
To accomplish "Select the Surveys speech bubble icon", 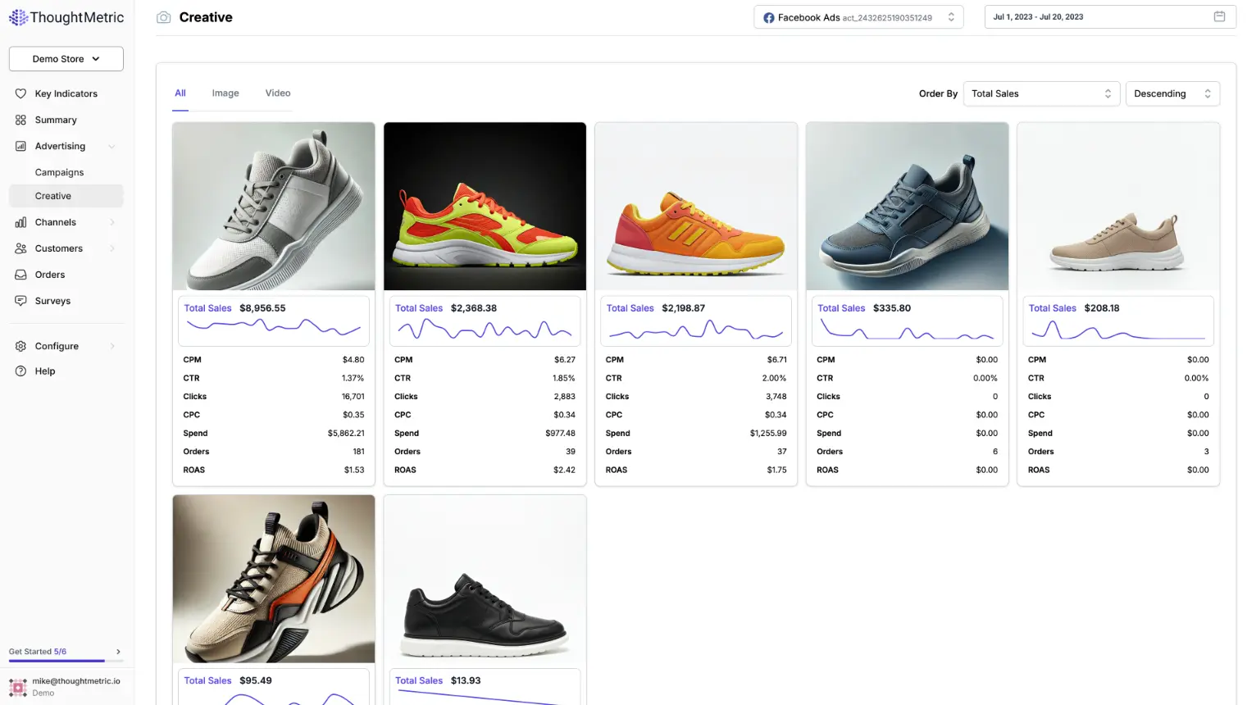I will point(21,301).
